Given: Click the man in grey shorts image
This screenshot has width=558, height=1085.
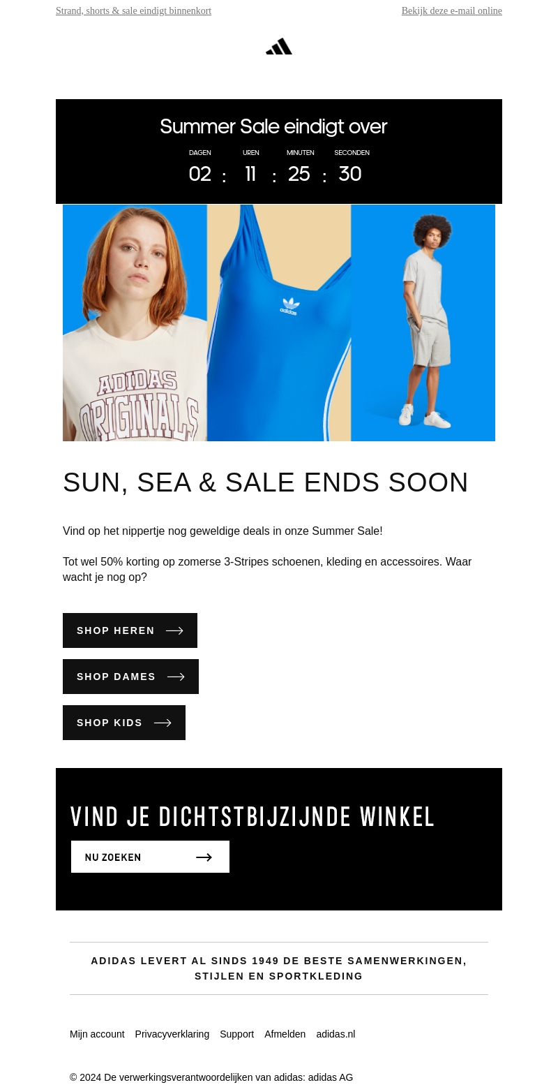Looking at the screenshot, I should [x=423, y=323].
